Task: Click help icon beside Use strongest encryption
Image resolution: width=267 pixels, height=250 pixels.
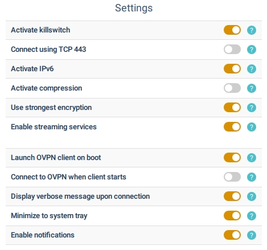Action: (x=252, y=108)
